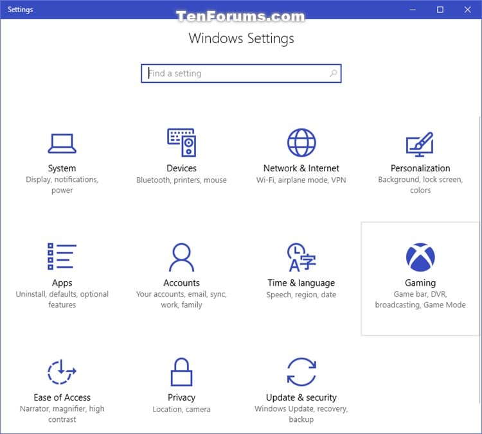Image resolution: width=482 pixels, height=434 pixels.
Task: Click 'Wi-Fi, airplane mode, VPN' description
Action: (x=301, y=180)
